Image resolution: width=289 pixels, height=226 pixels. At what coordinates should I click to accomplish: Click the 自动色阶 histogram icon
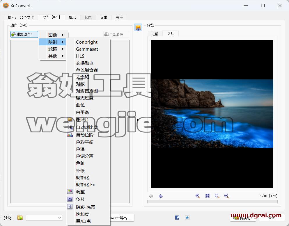click(70, 135)
